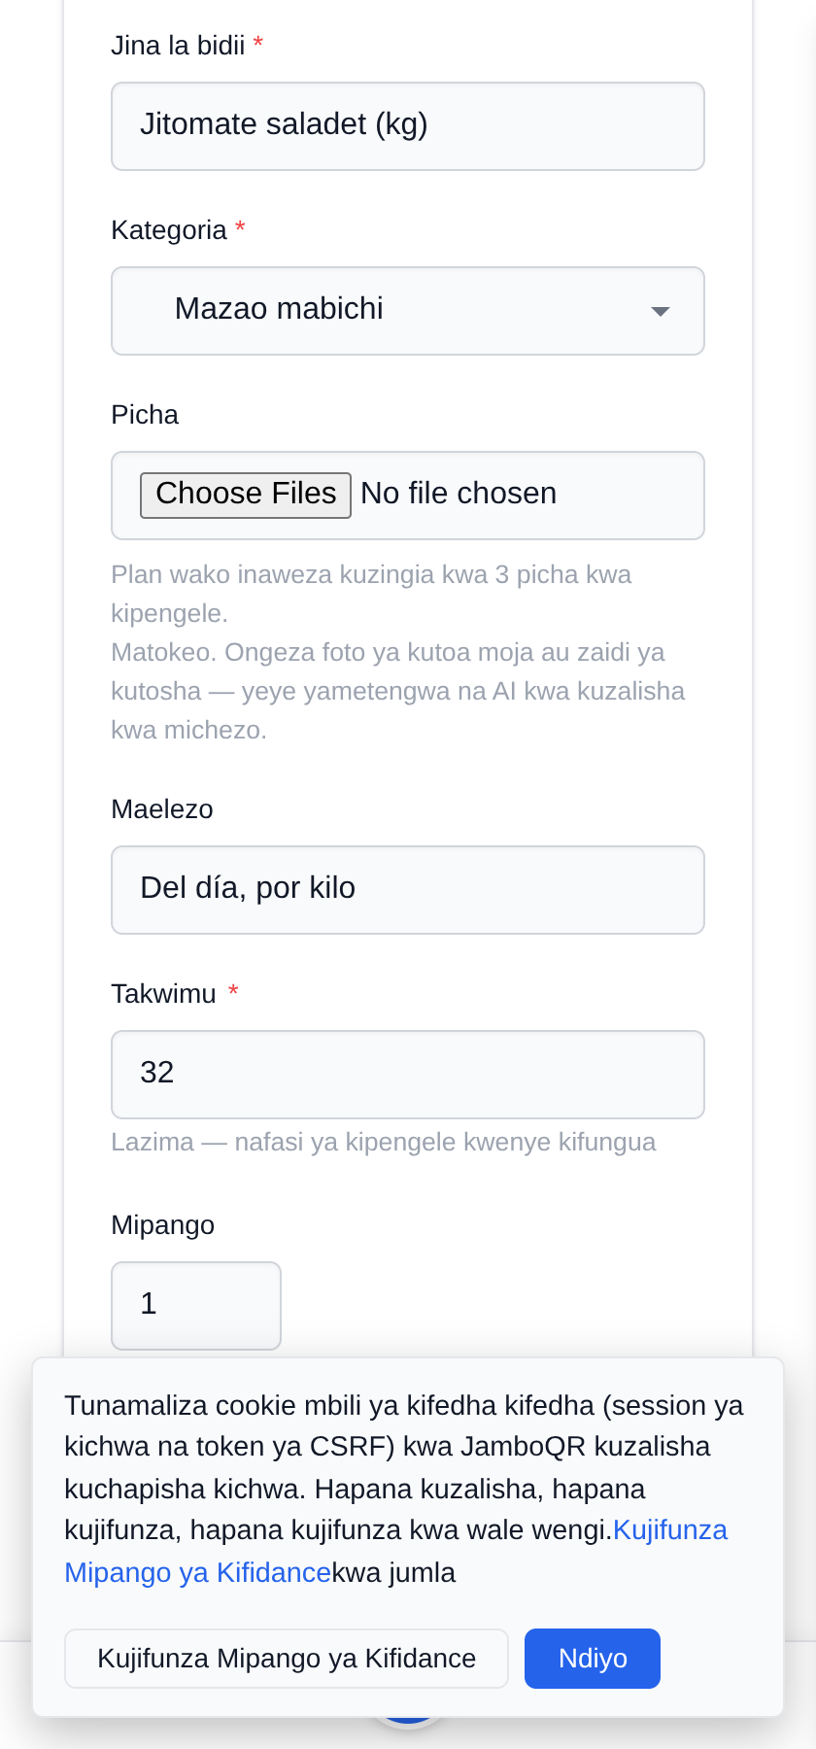Click the 'Takwimu' required label
This screenshot has height=1749, width=816.
pos(164,994)
